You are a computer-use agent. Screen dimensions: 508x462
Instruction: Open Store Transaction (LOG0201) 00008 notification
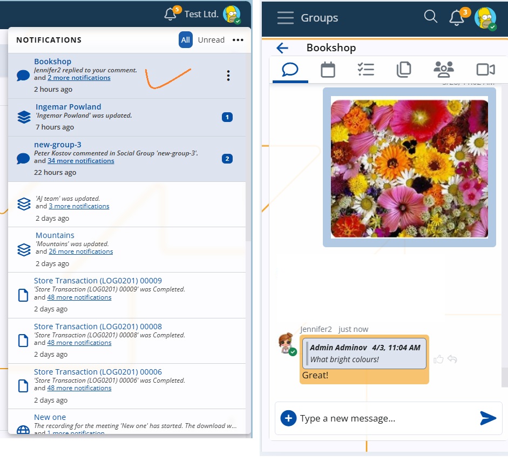tap(98, 327)
